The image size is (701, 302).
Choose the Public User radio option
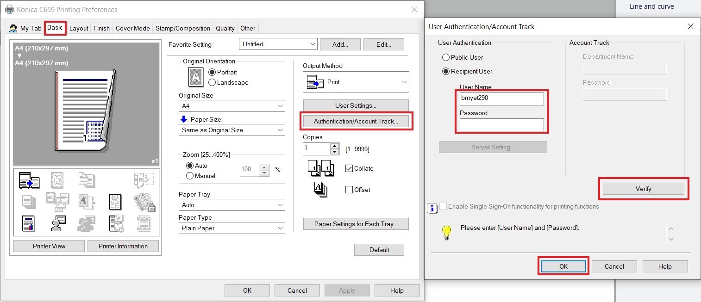[x=446, y=57]
